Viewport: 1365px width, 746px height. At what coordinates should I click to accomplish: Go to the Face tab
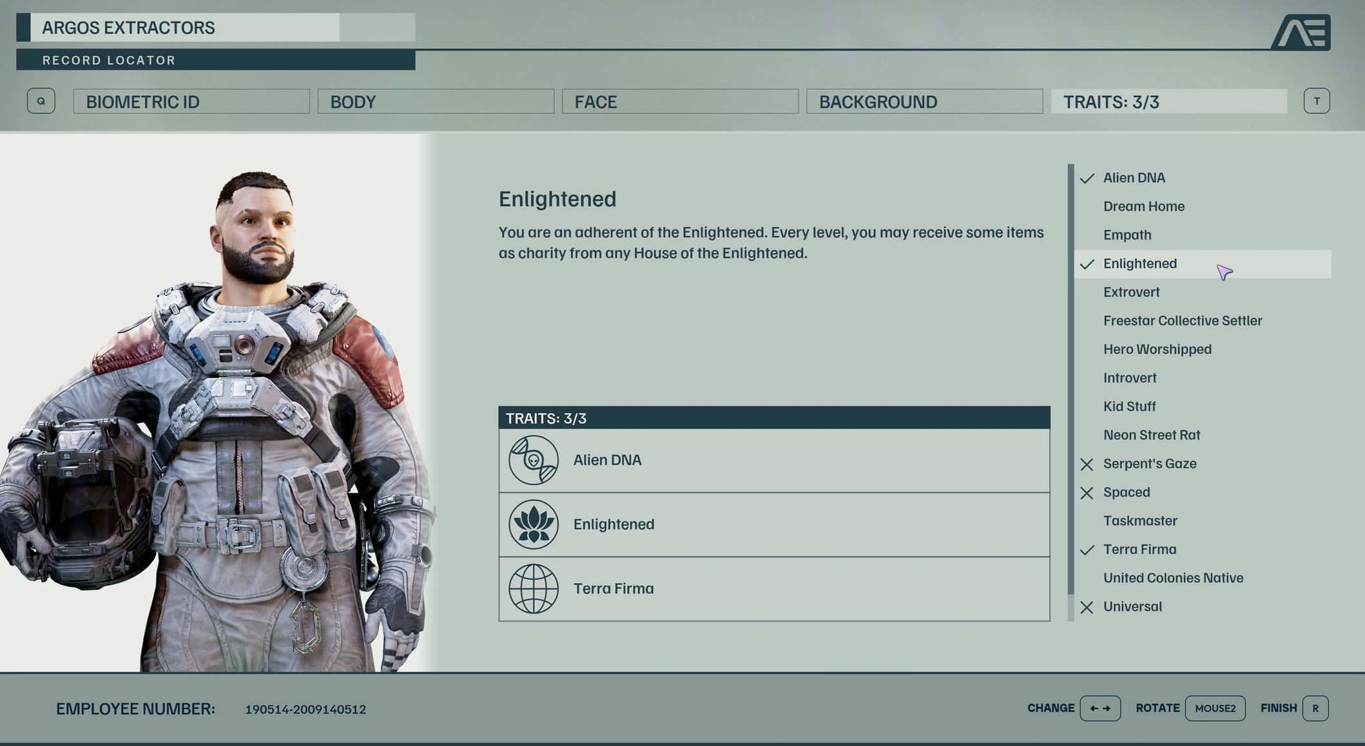pyautogui.click(x=679, y=102)
